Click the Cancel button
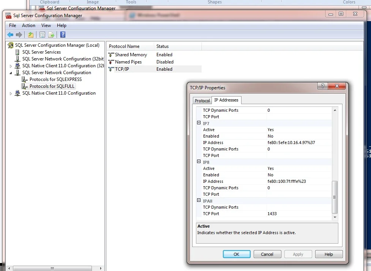 tap(267, 254)
